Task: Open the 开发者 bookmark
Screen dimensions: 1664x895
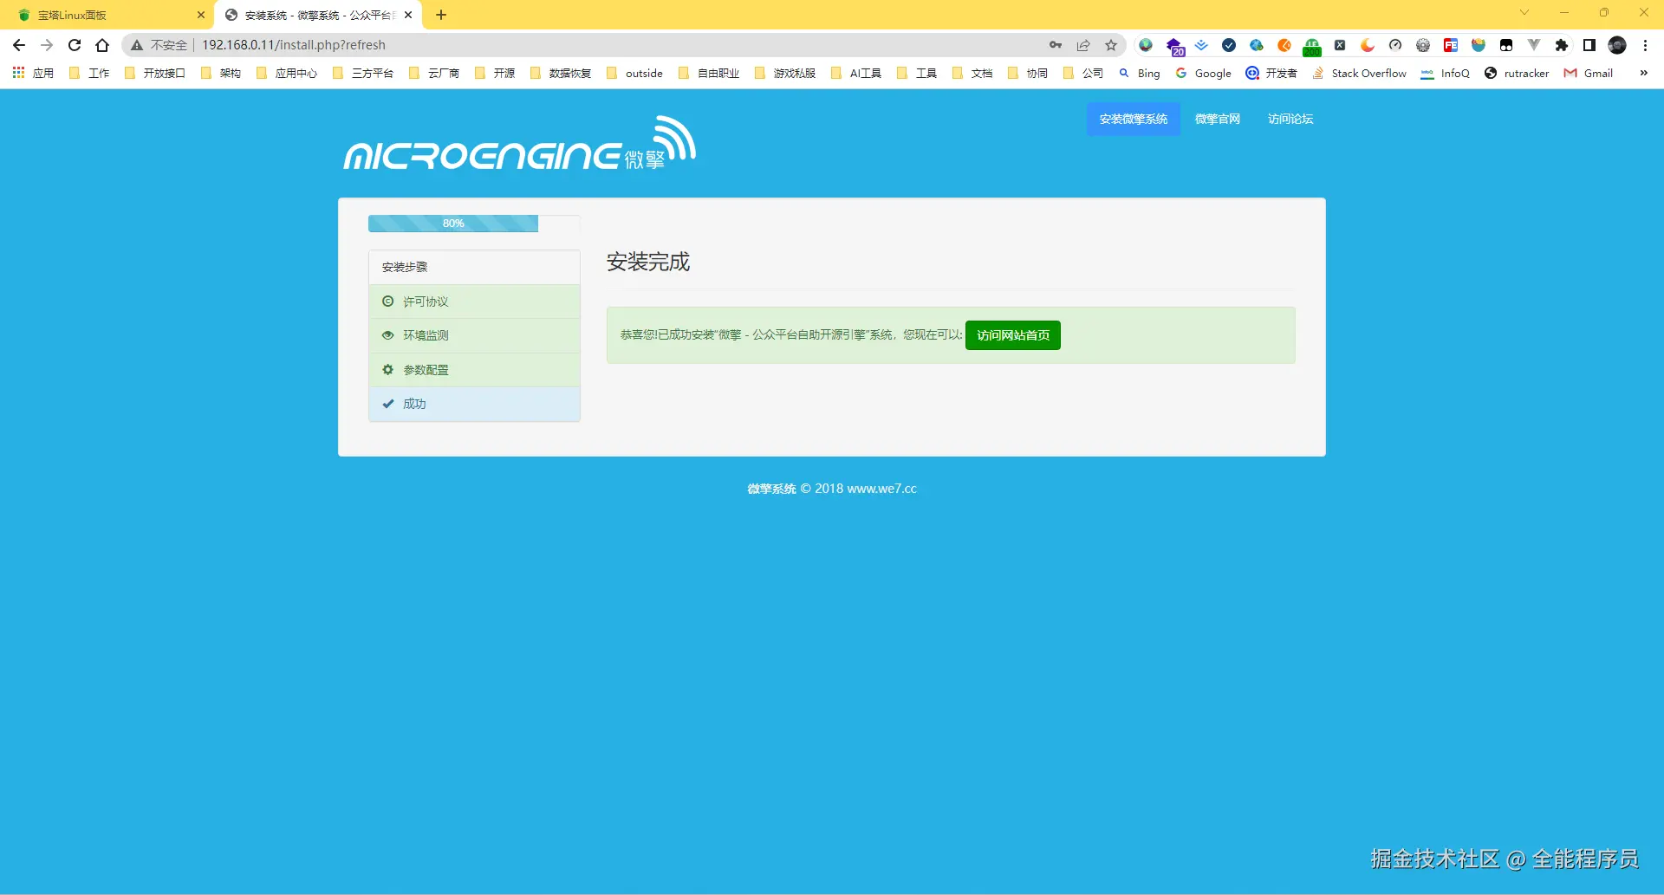Action: click(1271, 74)
